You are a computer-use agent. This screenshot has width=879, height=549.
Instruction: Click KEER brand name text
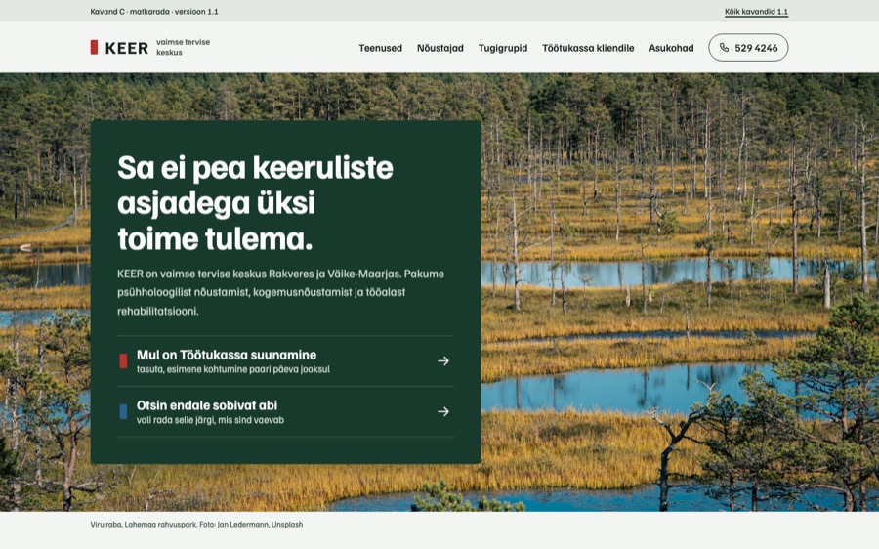point(127,48)
